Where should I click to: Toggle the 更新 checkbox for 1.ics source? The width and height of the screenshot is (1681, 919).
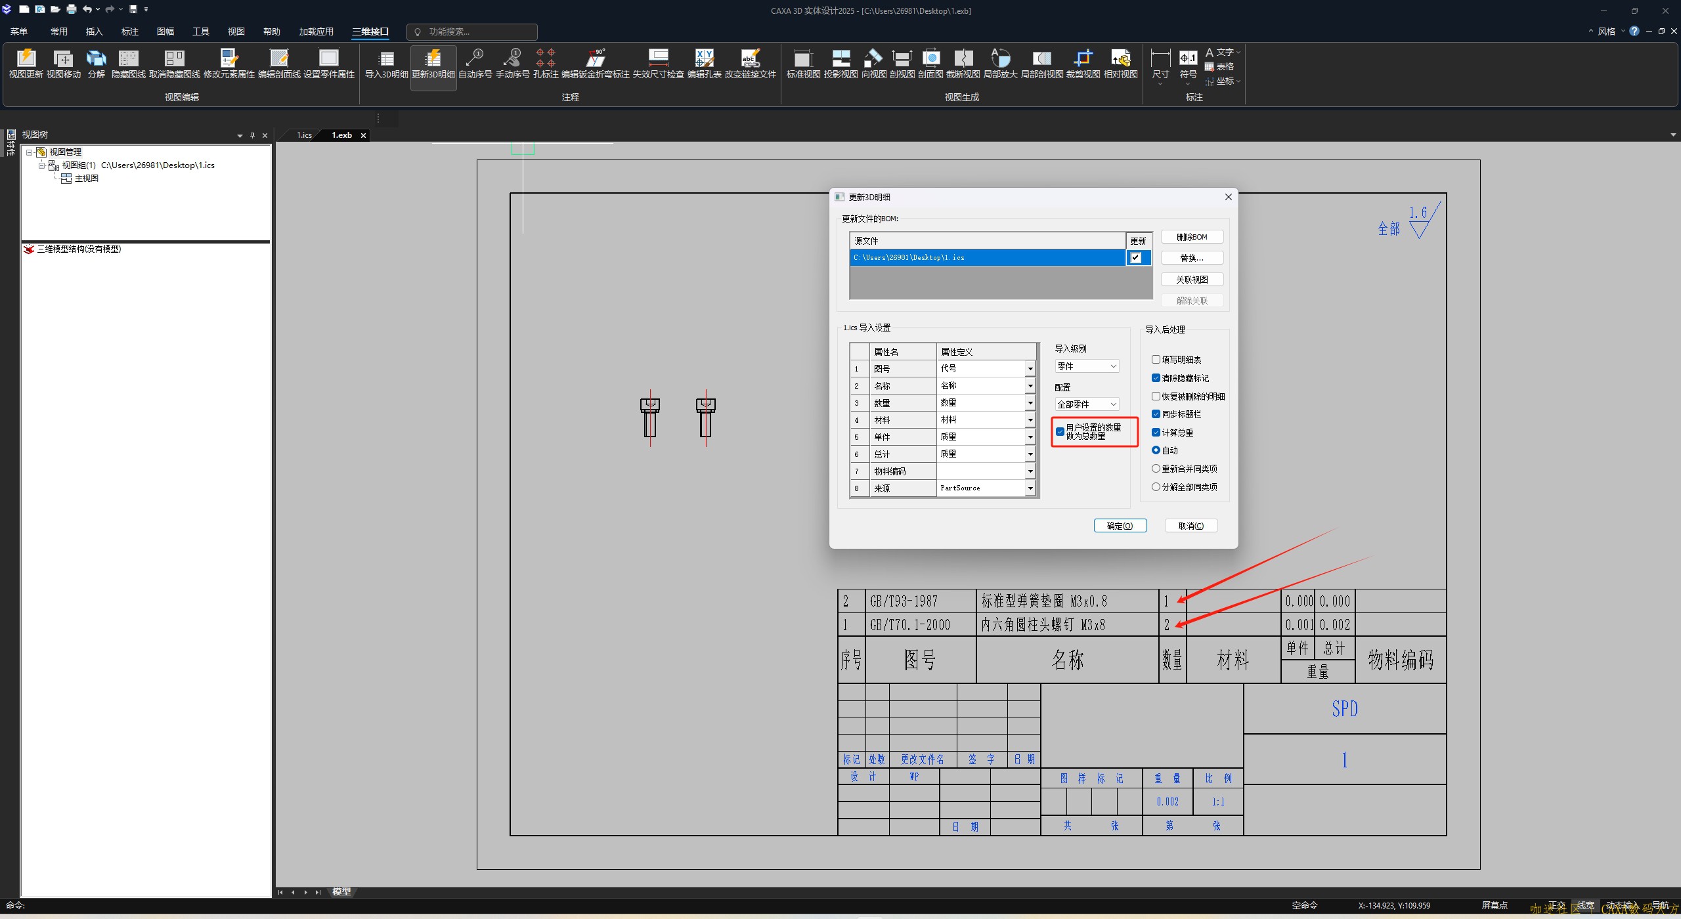(x=1136, y=257)
